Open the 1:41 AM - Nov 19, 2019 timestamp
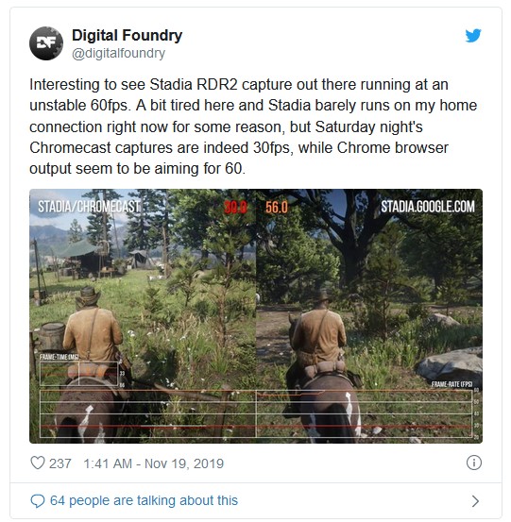The height and width of the screenshot is (522, 511). tap(153, 463)
